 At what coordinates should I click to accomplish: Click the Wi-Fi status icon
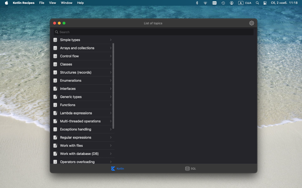click(x=205, y=3)
